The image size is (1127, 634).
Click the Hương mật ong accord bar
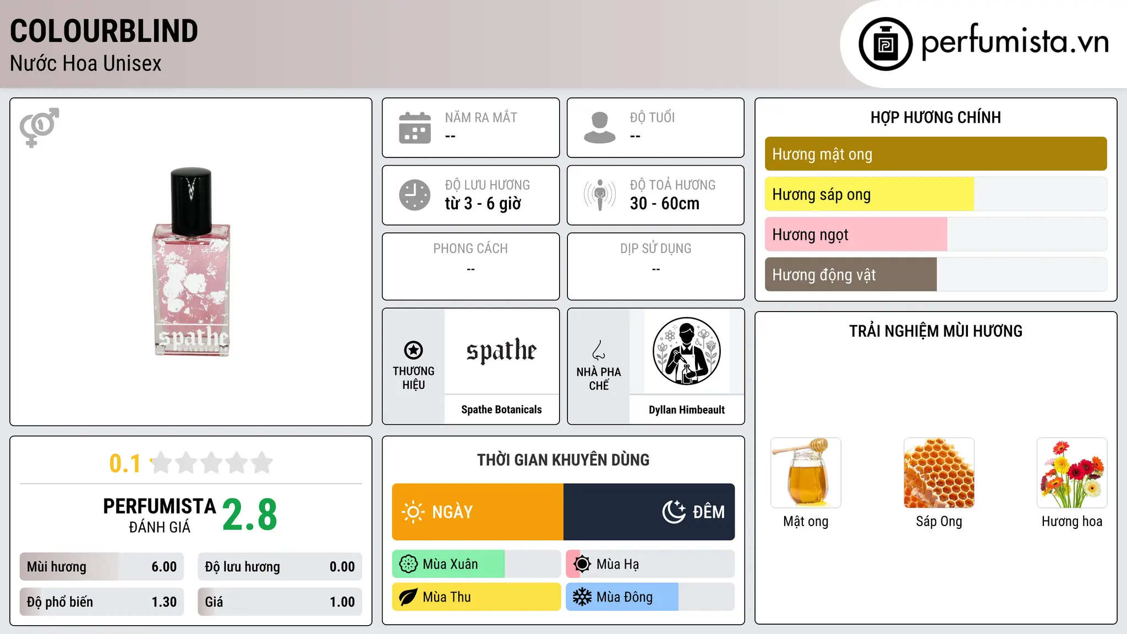tap(935, 154)
